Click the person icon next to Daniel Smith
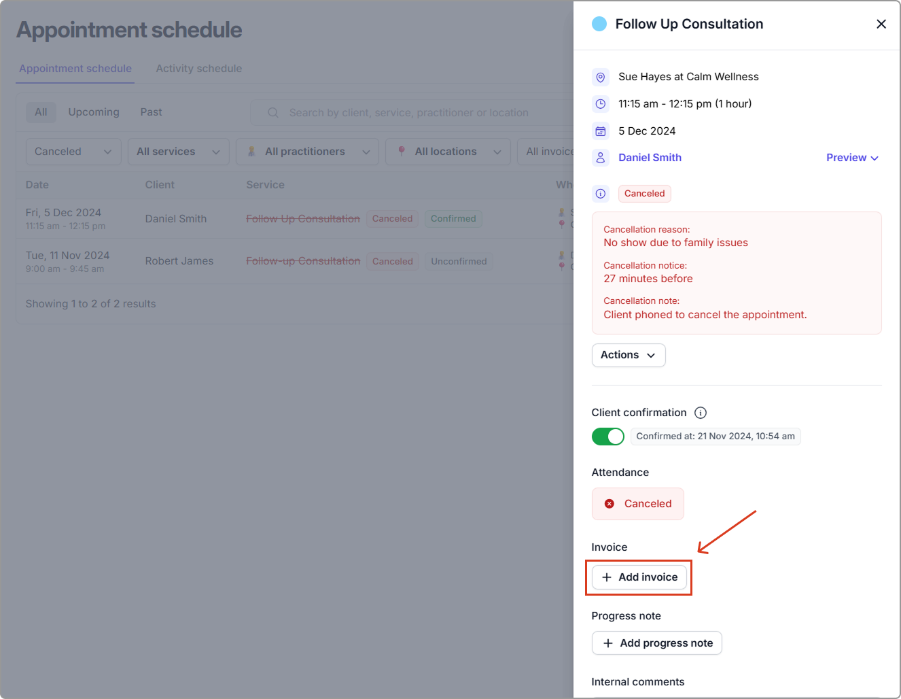The width and height of the screenshot is (901, 699). 600,158
